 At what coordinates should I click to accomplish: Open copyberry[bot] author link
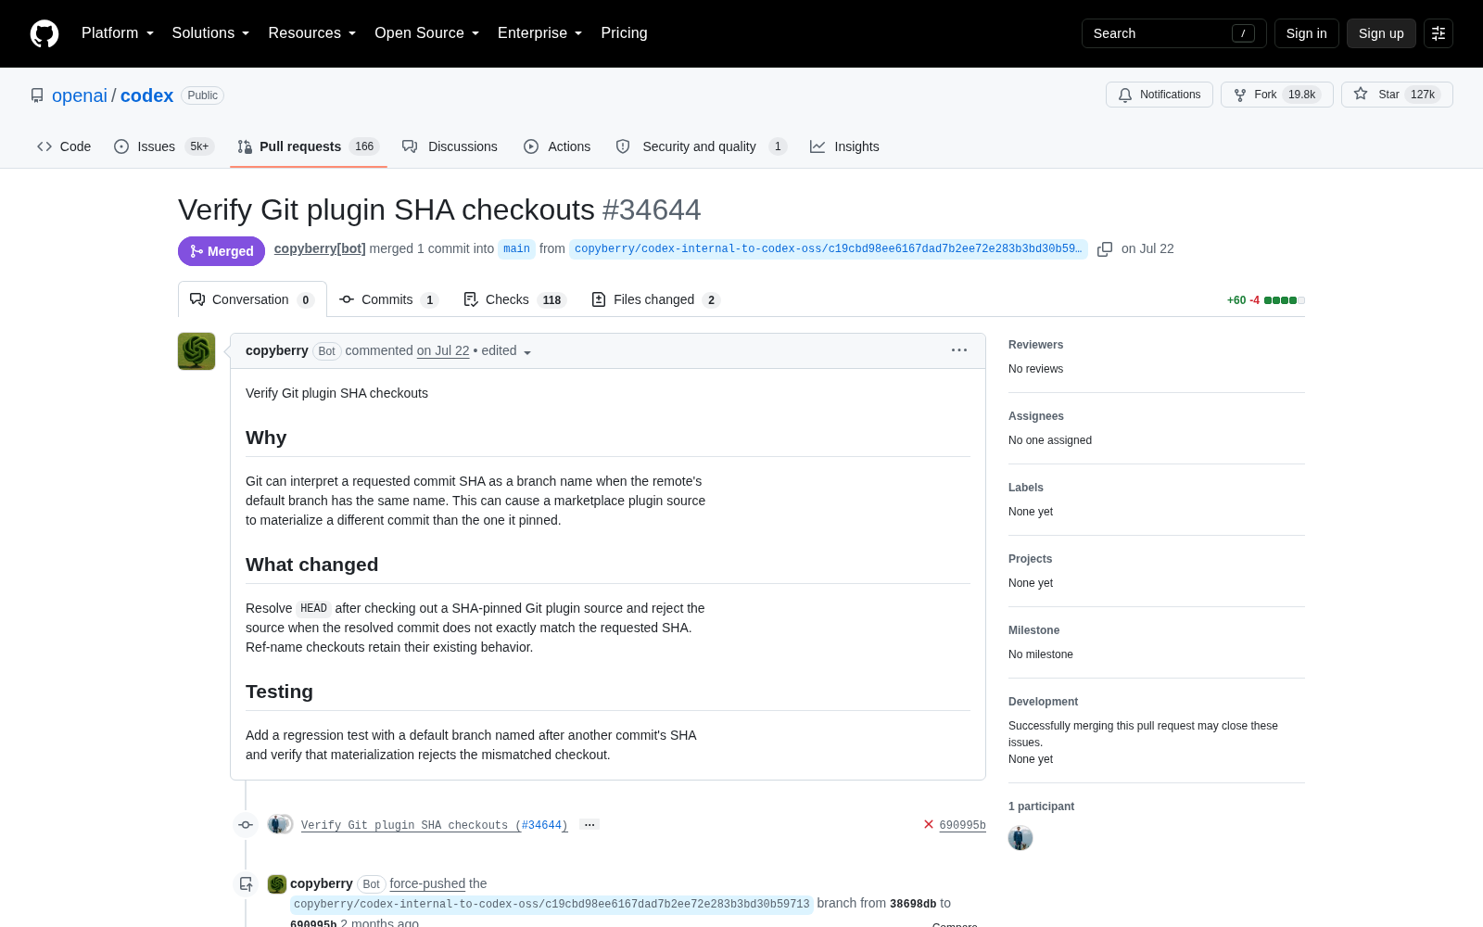(320, 248)
